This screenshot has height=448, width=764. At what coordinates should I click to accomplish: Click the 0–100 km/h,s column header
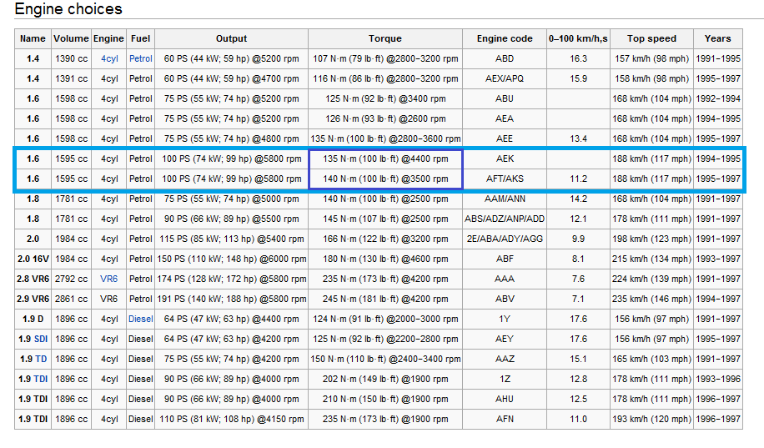tap(578, 38)
